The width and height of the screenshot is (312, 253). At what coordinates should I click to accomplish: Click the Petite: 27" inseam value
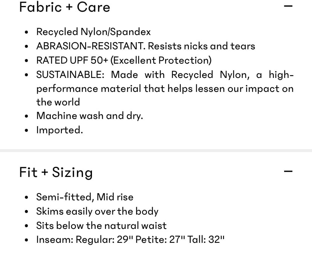160,239
